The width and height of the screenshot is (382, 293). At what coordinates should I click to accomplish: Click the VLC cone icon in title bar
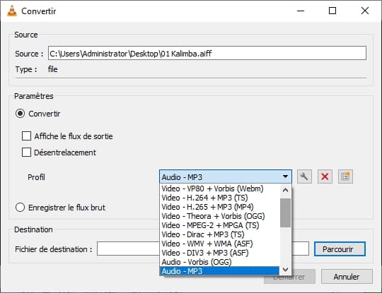[x=12, y=11]
